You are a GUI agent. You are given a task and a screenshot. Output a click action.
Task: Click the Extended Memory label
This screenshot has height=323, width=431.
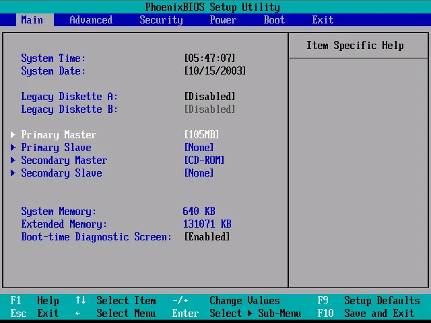(x=64, y=224)
